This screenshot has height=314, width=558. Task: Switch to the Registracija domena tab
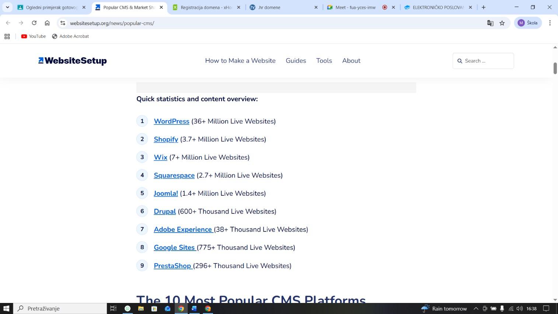206,7
